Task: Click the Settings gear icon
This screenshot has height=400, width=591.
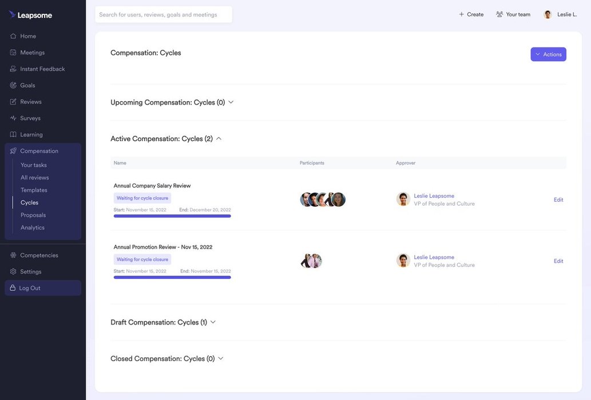Action: click(x=13, y=271)
